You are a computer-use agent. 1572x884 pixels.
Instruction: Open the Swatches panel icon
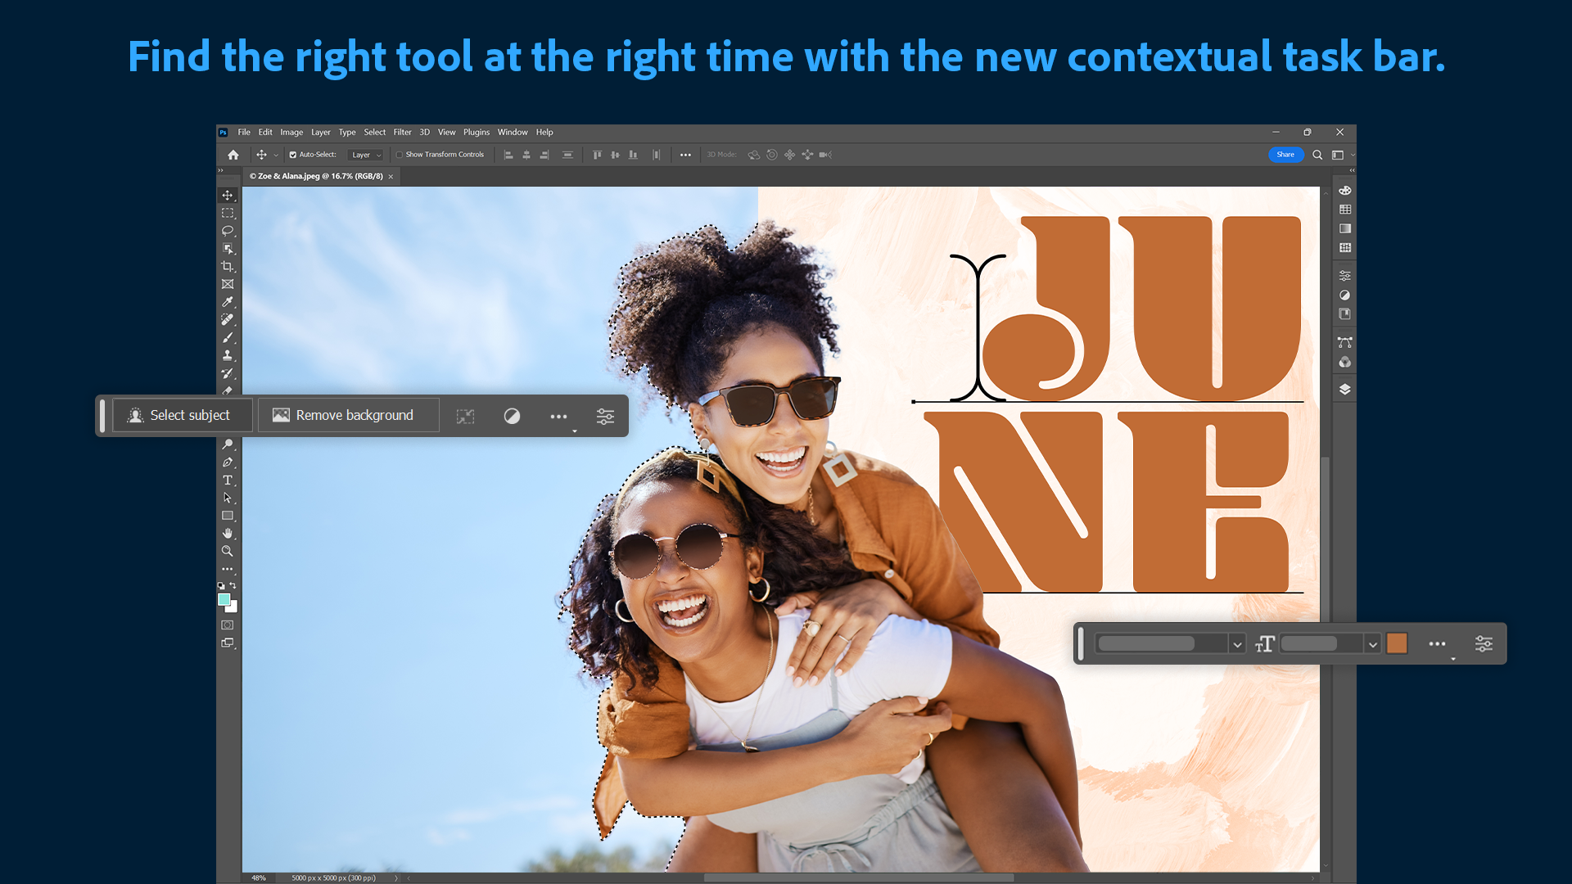point(1346,210)
